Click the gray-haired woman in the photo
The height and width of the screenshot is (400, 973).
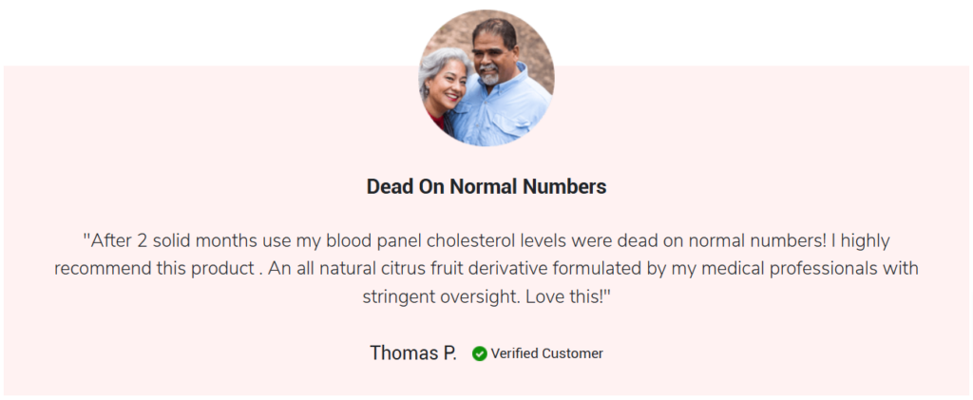coord(447,90)
